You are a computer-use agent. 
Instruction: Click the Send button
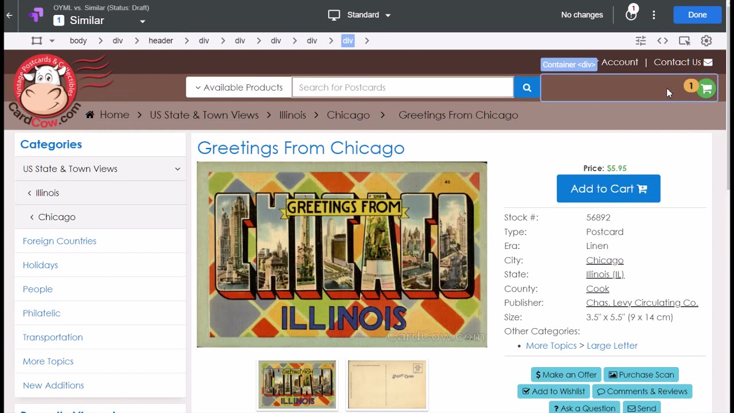tap(642, 408)
